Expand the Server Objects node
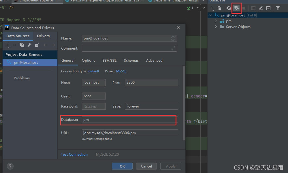This screenshot has width=288, height=173. [x=216, y=27]
